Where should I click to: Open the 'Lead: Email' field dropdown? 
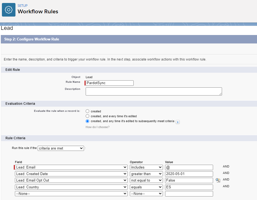tap(71, 167)
